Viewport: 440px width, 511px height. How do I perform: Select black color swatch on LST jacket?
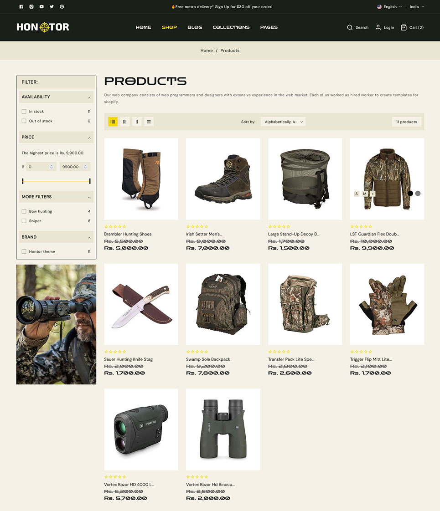(410, 194)
